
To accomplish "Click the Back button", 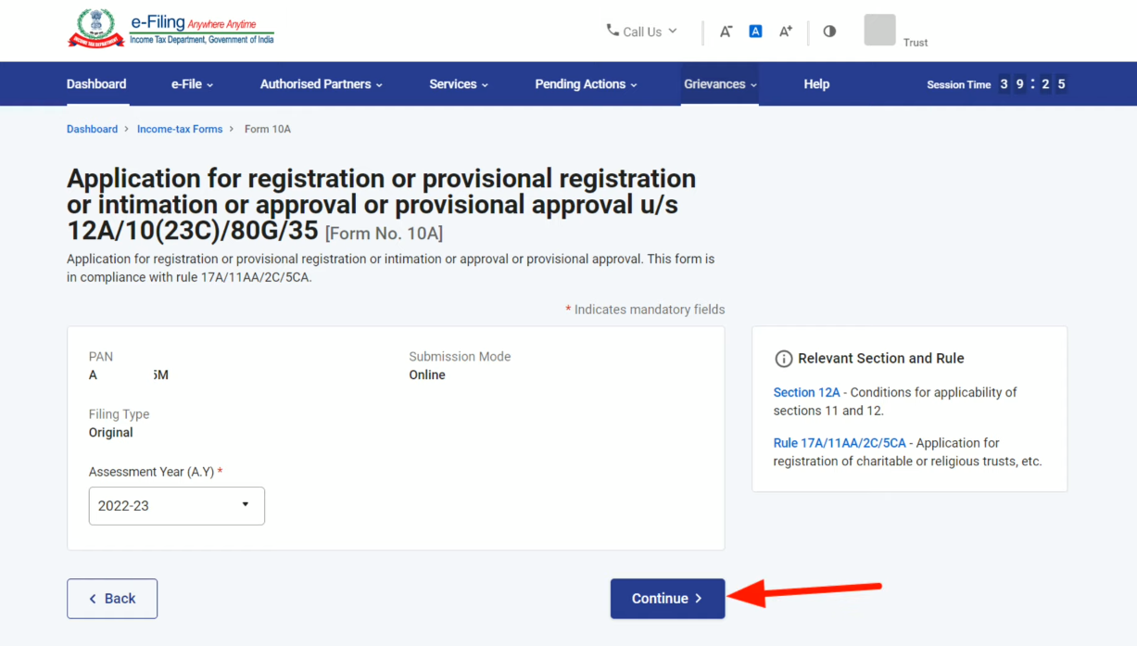I will (x=112, y=599).
